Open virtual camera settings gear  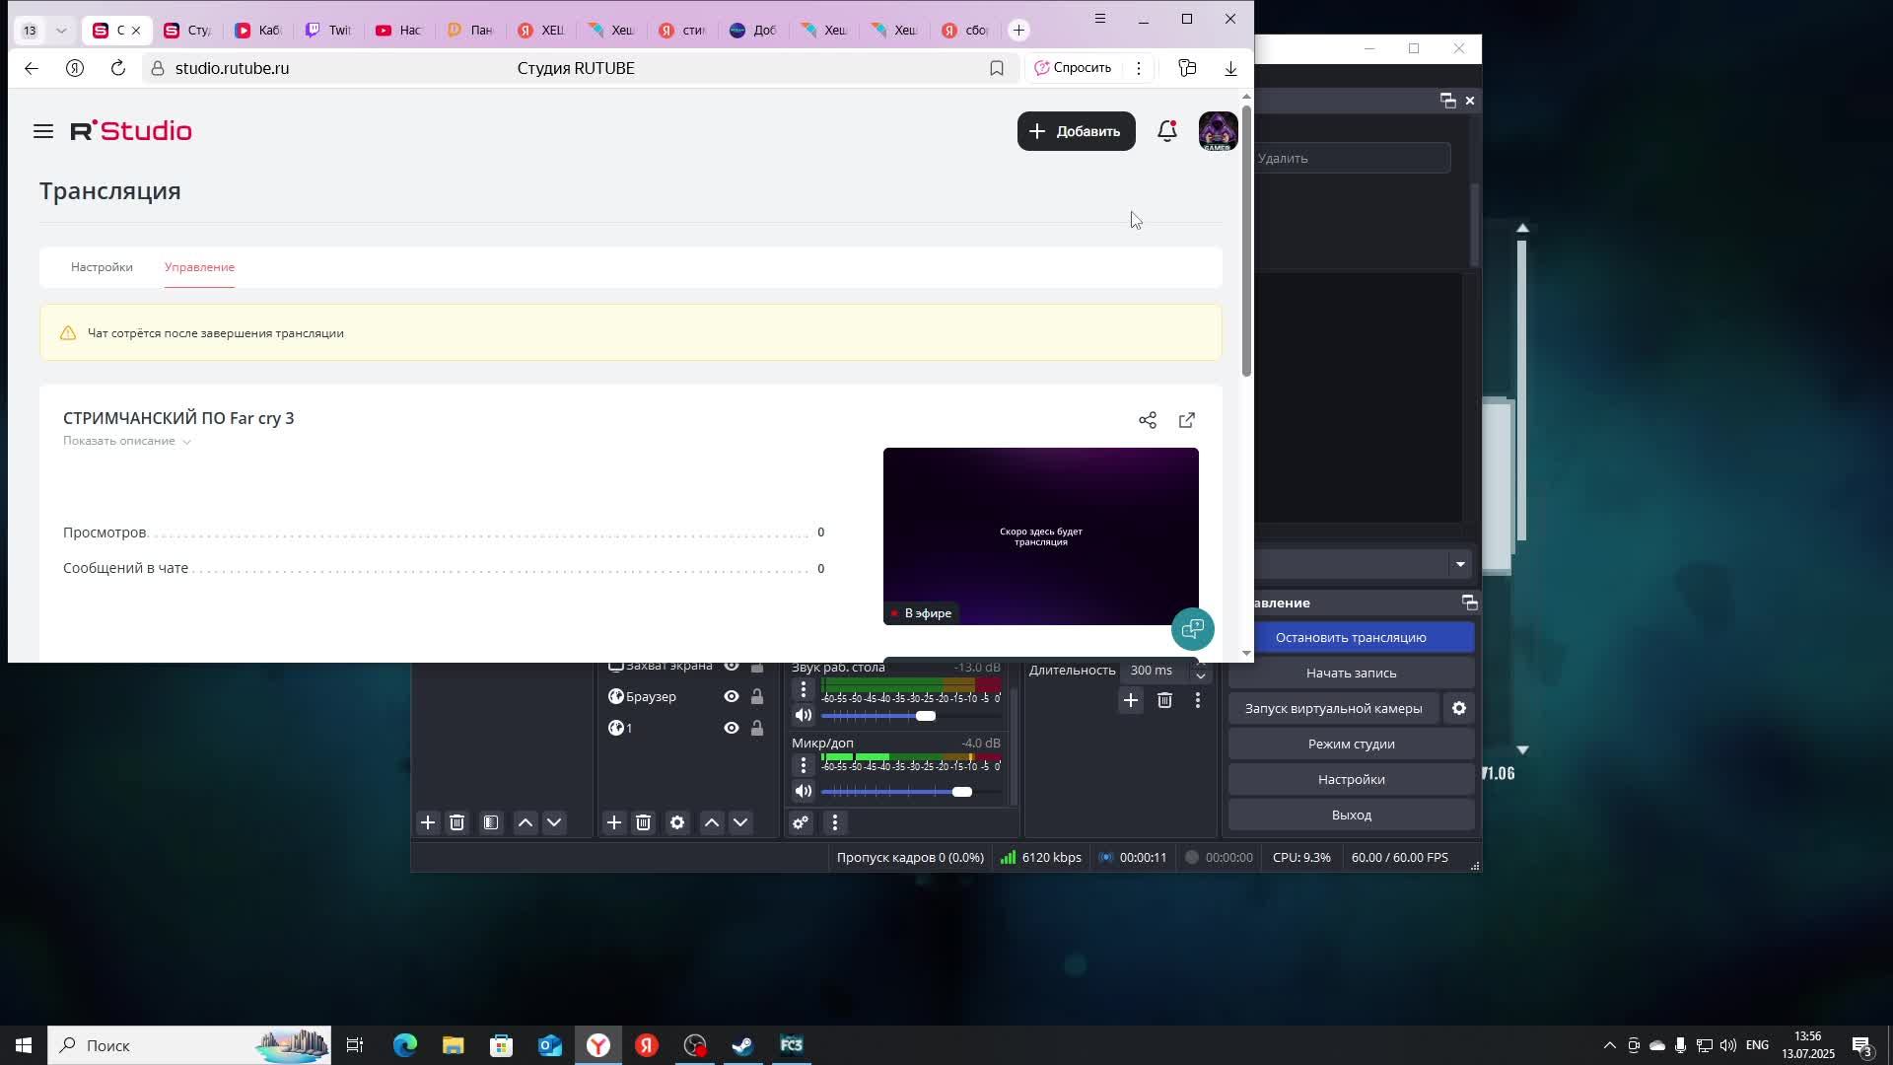(1459, 708)
